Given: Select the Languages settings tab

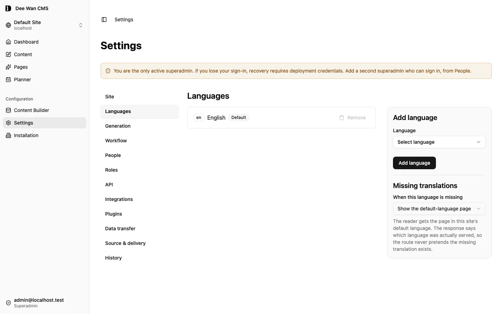Looking at the screenshot, I should [140, 111].
